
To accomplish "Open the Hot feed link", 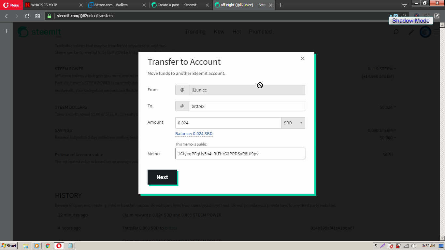I will [237, 32].
